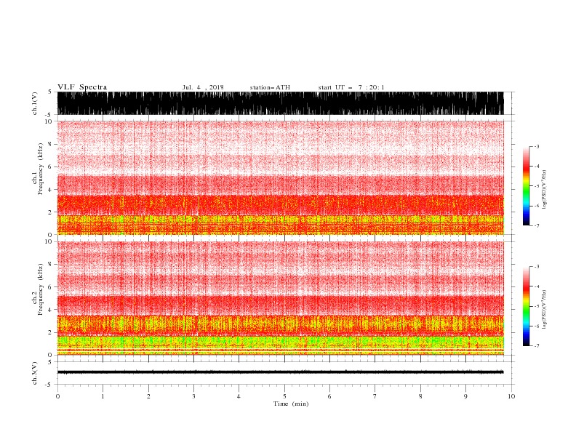
Task: Click the time axis tick label '3'
Action: [193, 396]
